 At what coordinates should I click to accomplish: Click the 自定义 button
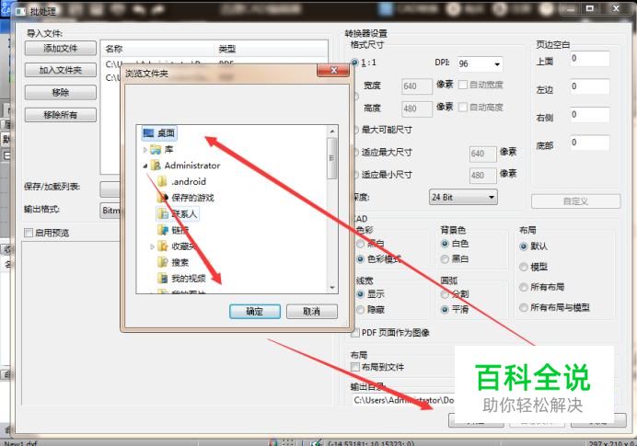(x=575, y=201)
